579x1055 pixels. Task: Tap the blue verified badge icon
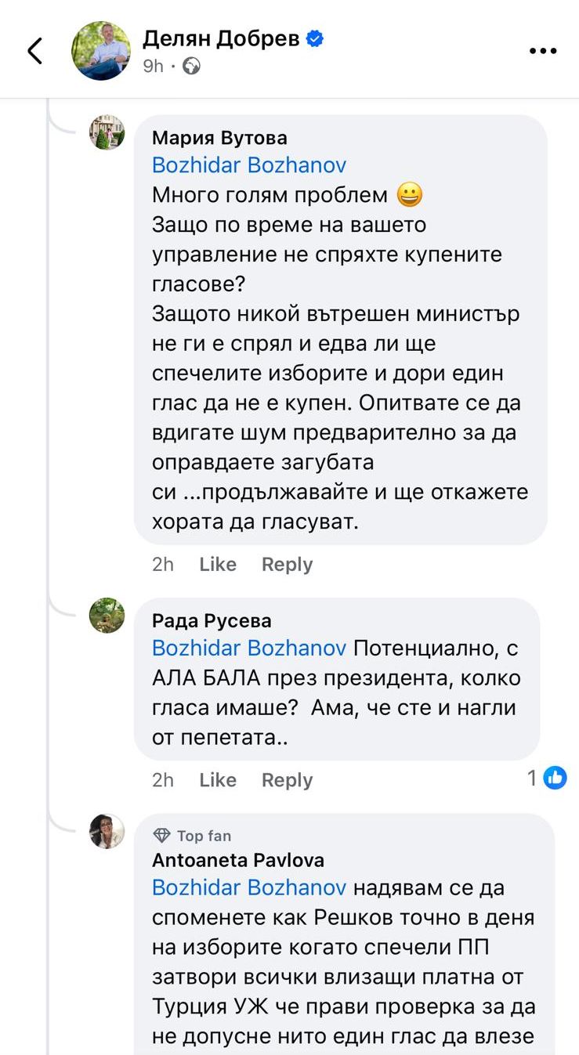pyautogui.click(x=315, y=39)
